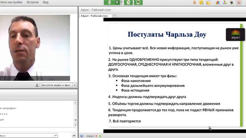Screen dimensions: 246x138
Task: Click the chat message ending in микрофон!
Action: tap(8, 108)
